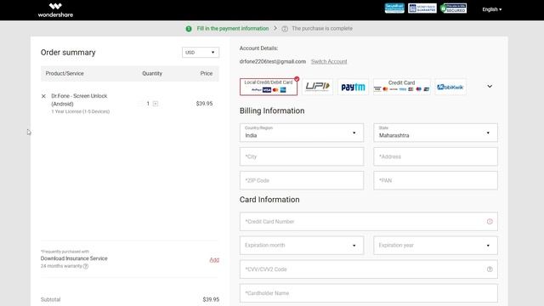Click Switch Account link
544x306 pixels.
click(329, 61)
